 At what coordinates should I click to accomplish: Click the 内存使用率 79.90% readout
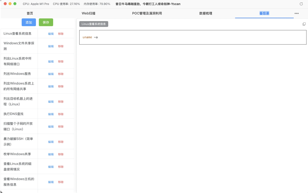97,4
